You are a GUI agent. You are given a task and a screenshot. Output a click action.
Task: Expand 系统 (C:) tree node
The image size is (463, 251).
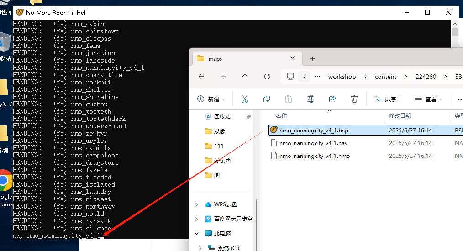pyautogui.click(x=200, y=248)
